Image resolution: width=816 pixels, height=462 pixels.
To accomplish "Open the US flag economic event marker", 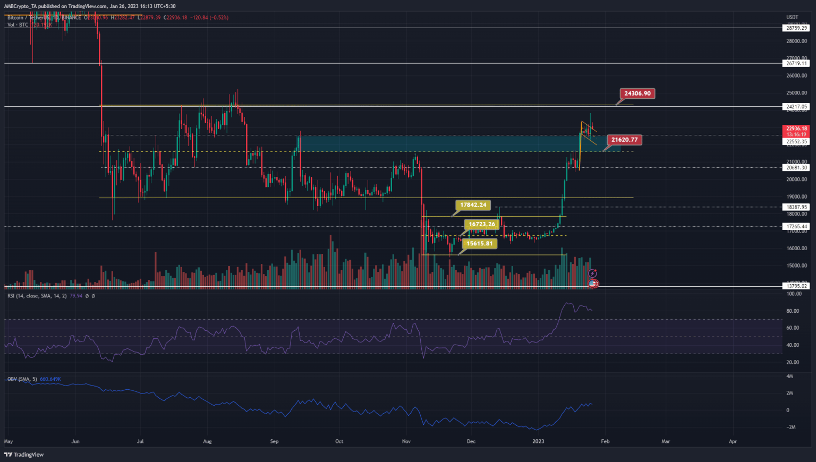I will pos(592,284).
